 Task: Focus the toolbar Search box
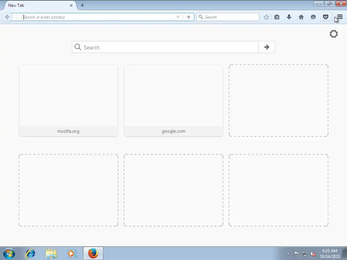227,17
